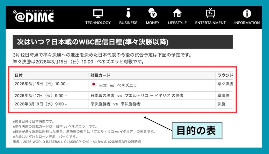The image size is (269, 154).
Task: Go to the LIFESTYLE menu label
Action: point(177,23)
